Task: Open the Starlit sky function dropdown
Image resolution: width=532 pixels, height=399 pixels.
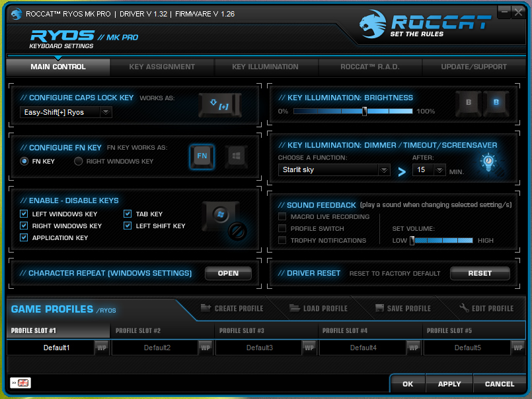Action: tap(334, 169)
